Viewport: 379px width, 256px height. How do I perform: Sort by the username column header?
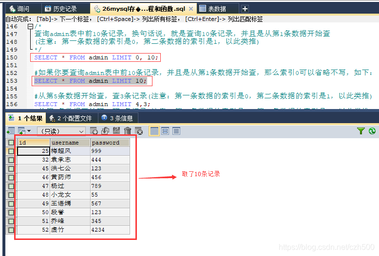(x=70, y=143)
